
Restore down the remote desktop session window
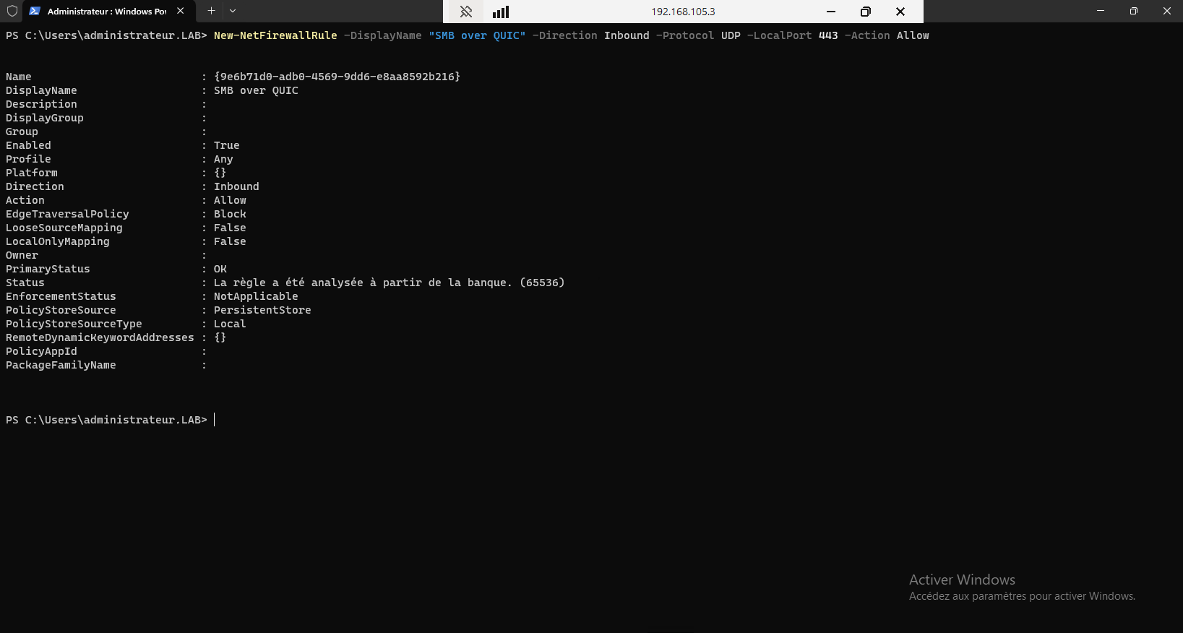click(866, 12)
